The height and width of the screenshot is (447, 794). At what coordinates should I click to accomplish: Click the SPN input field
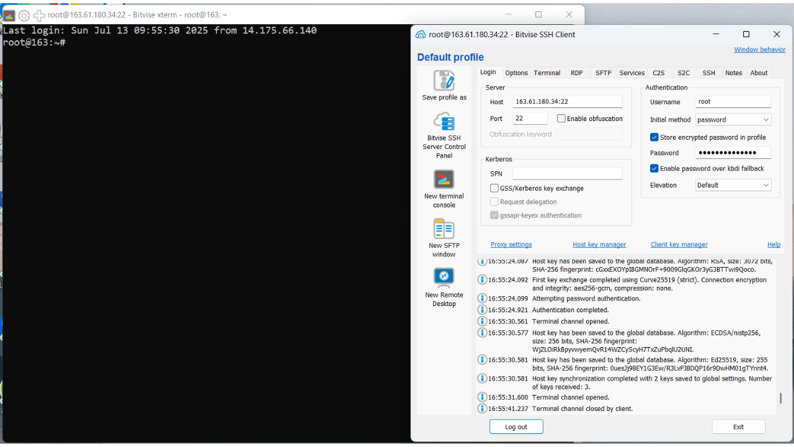coord(567,174)
